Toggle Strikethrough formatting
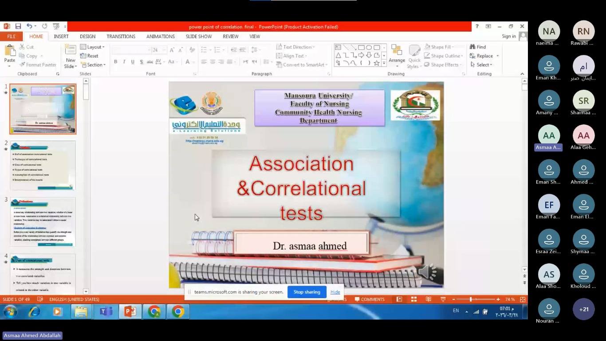The width and height of the screenshot is (606, 341). [150, 62]
